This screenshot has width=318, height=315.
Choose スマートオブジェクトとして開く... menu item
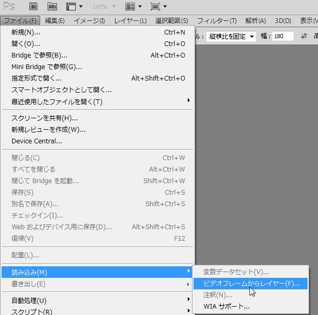pyautogui.click(x=98, y=90)
